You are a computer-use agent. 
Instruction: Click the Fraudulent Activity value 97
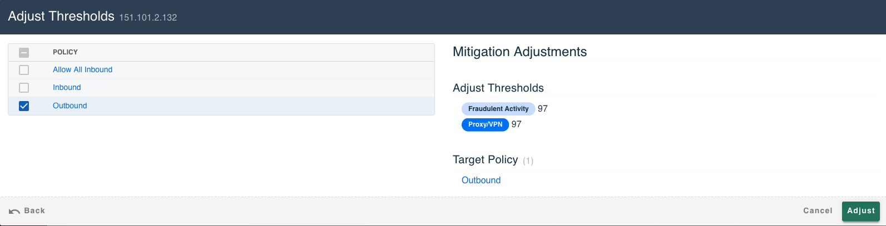543,109
